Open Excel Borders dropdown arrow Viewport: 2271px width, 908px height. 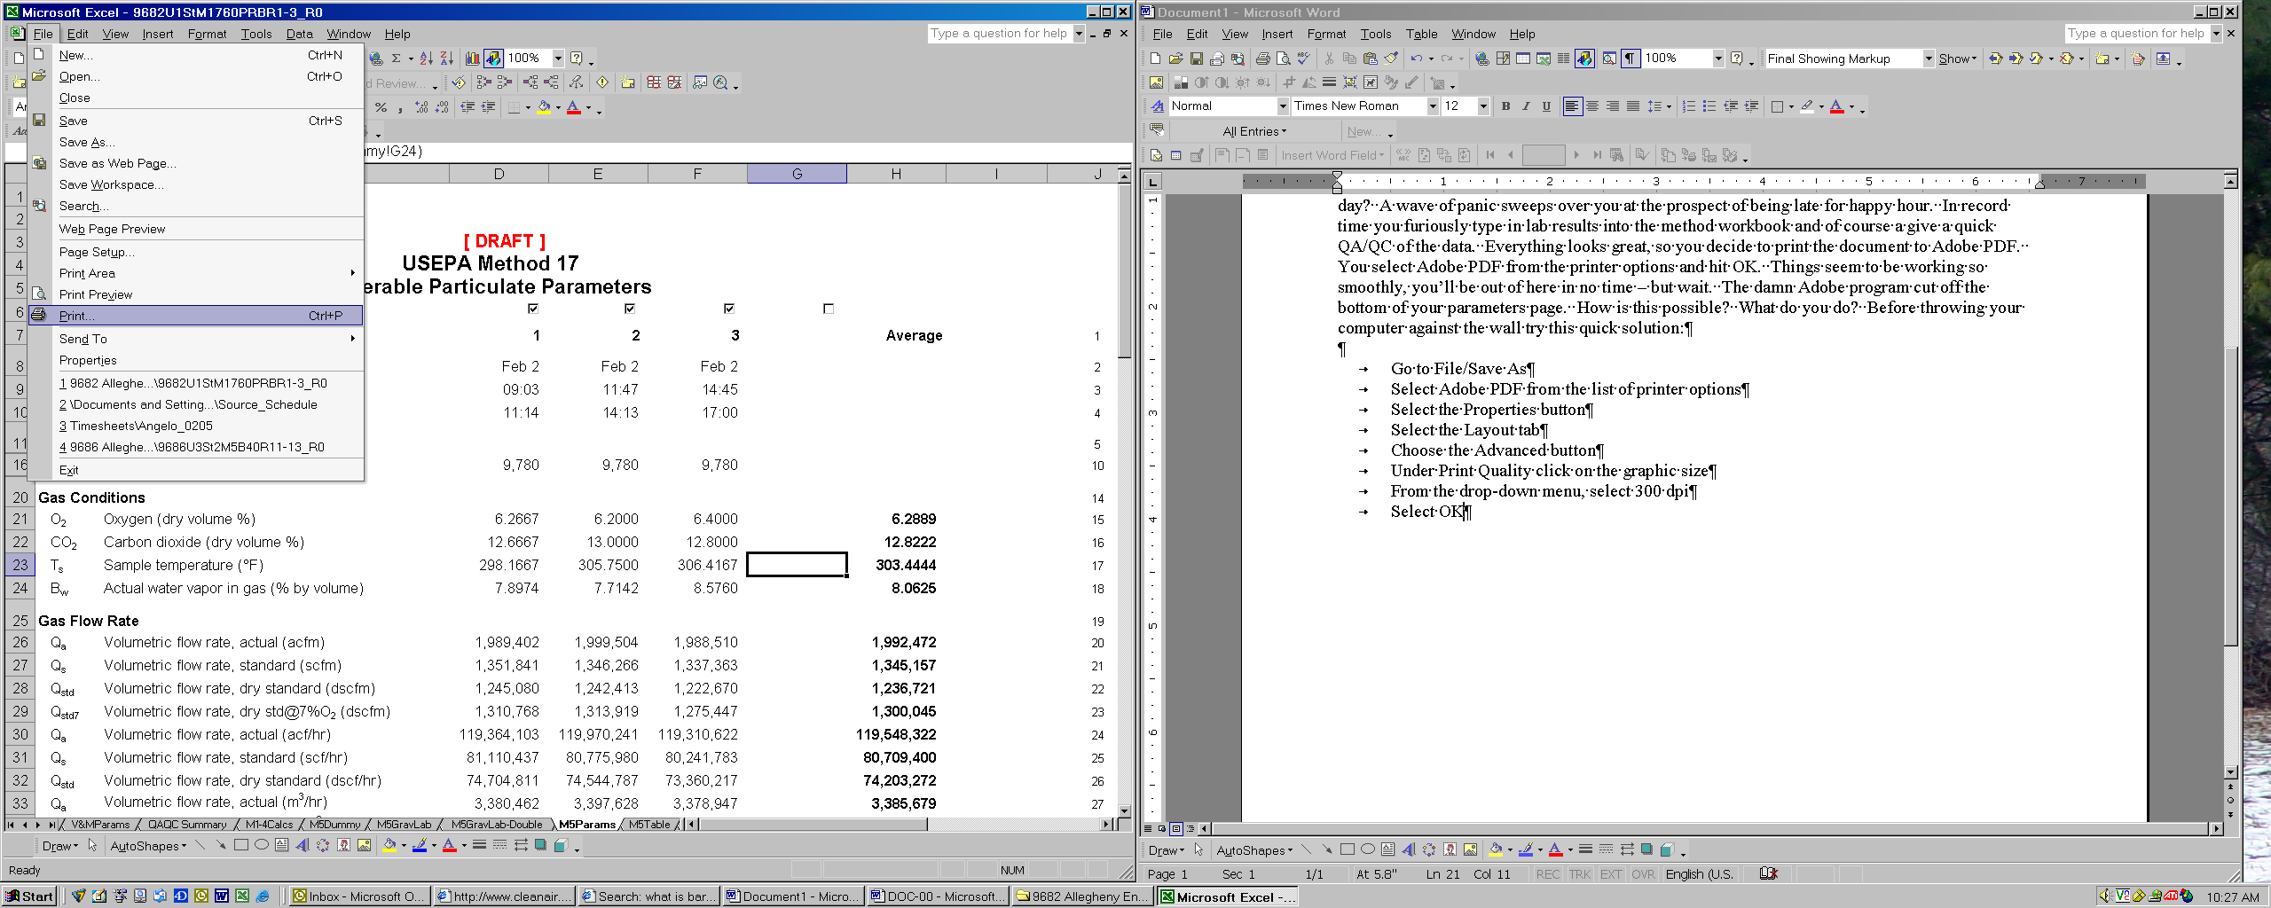[528, 107]
